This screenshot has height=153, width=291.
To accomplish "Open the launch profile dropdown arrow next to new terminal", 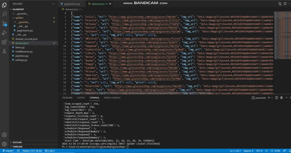I will pos(272,98).
